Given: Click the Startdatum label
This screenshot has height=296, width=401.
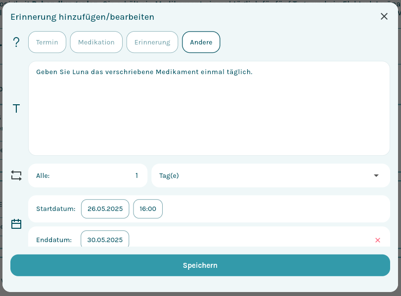Looking at the screenshot, I should 55,209.
